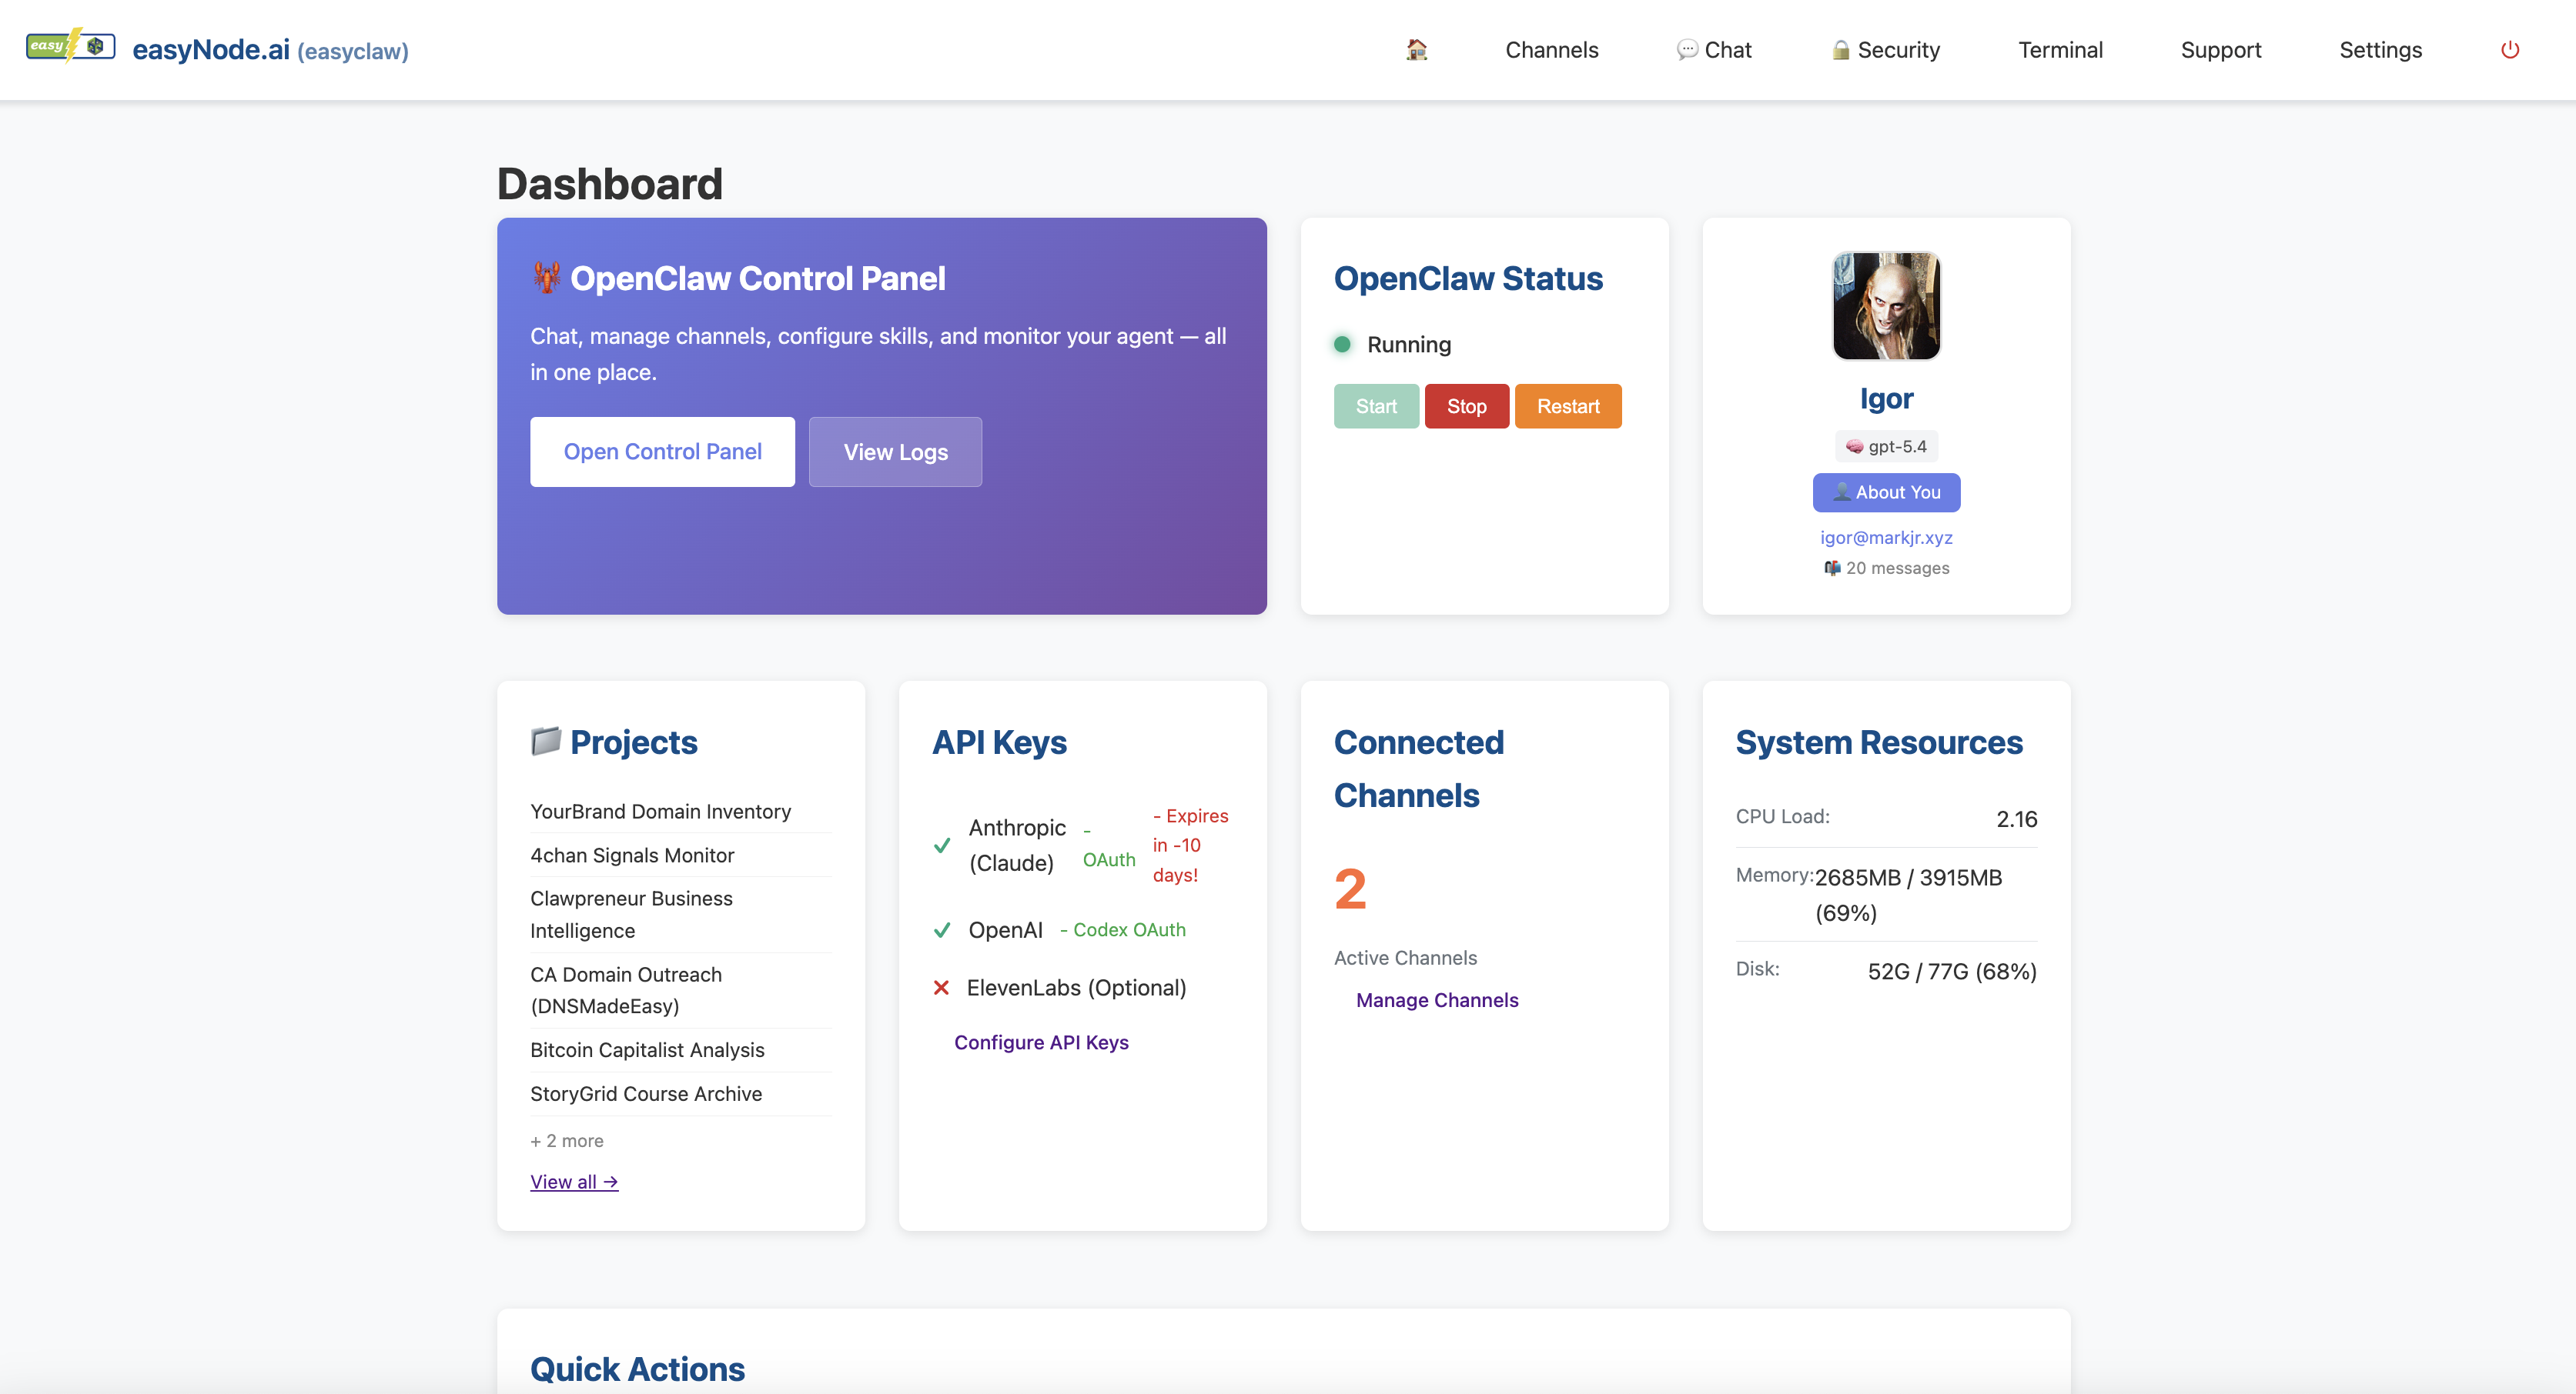This screenshot has height=1394, width=2576.
Task: Go to the home house icon
Action: pos(1416,50)
